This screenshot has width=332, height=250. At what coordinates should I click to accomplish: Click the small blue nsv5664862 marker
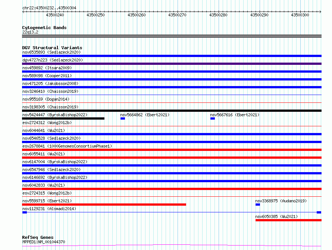click(x=123, y=118)
